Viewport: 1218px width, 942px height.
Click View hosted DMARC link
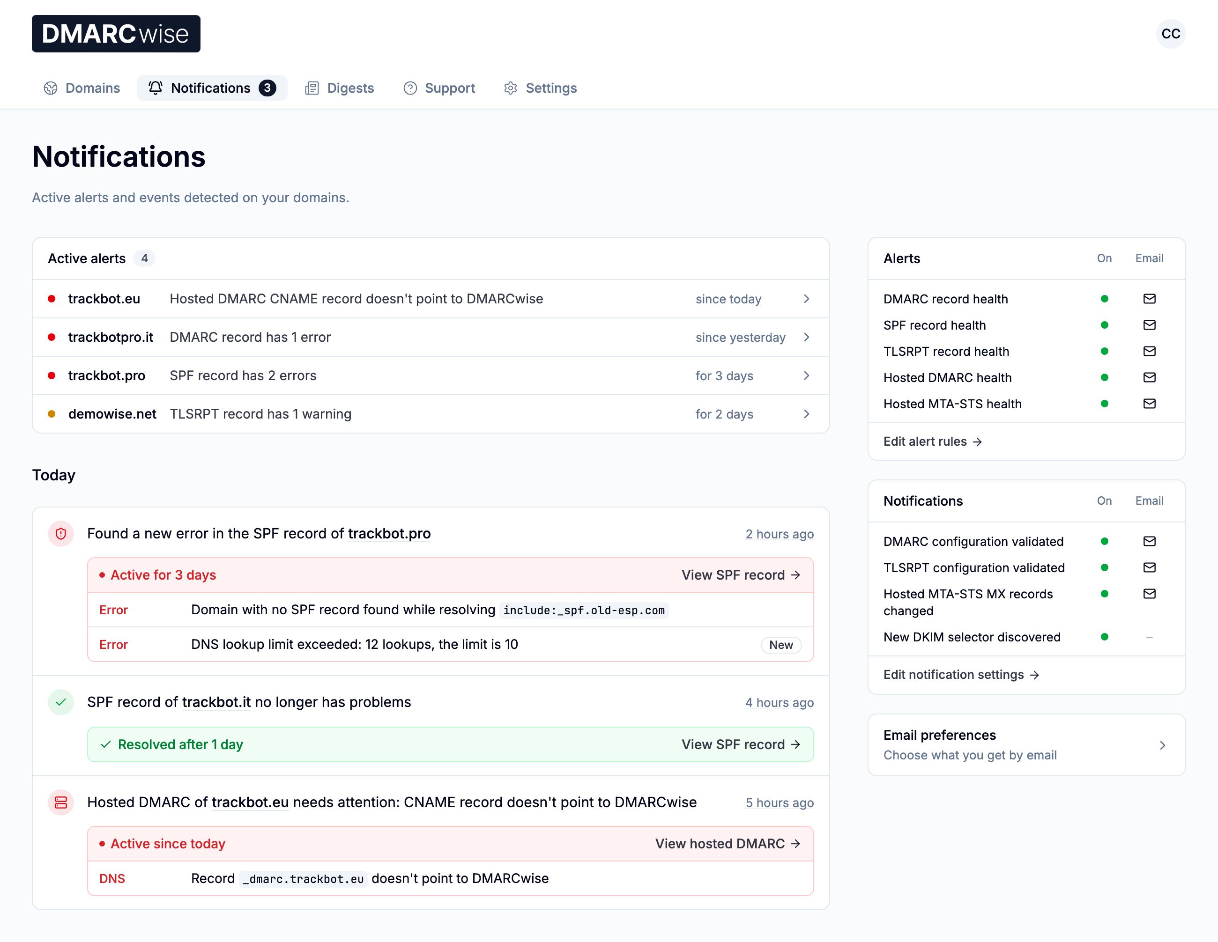point(728,843)
